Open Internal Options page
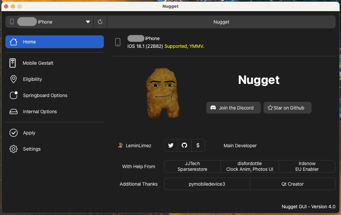Image resolution: width=341 pixels, height=215 pixels. [54, 112]
